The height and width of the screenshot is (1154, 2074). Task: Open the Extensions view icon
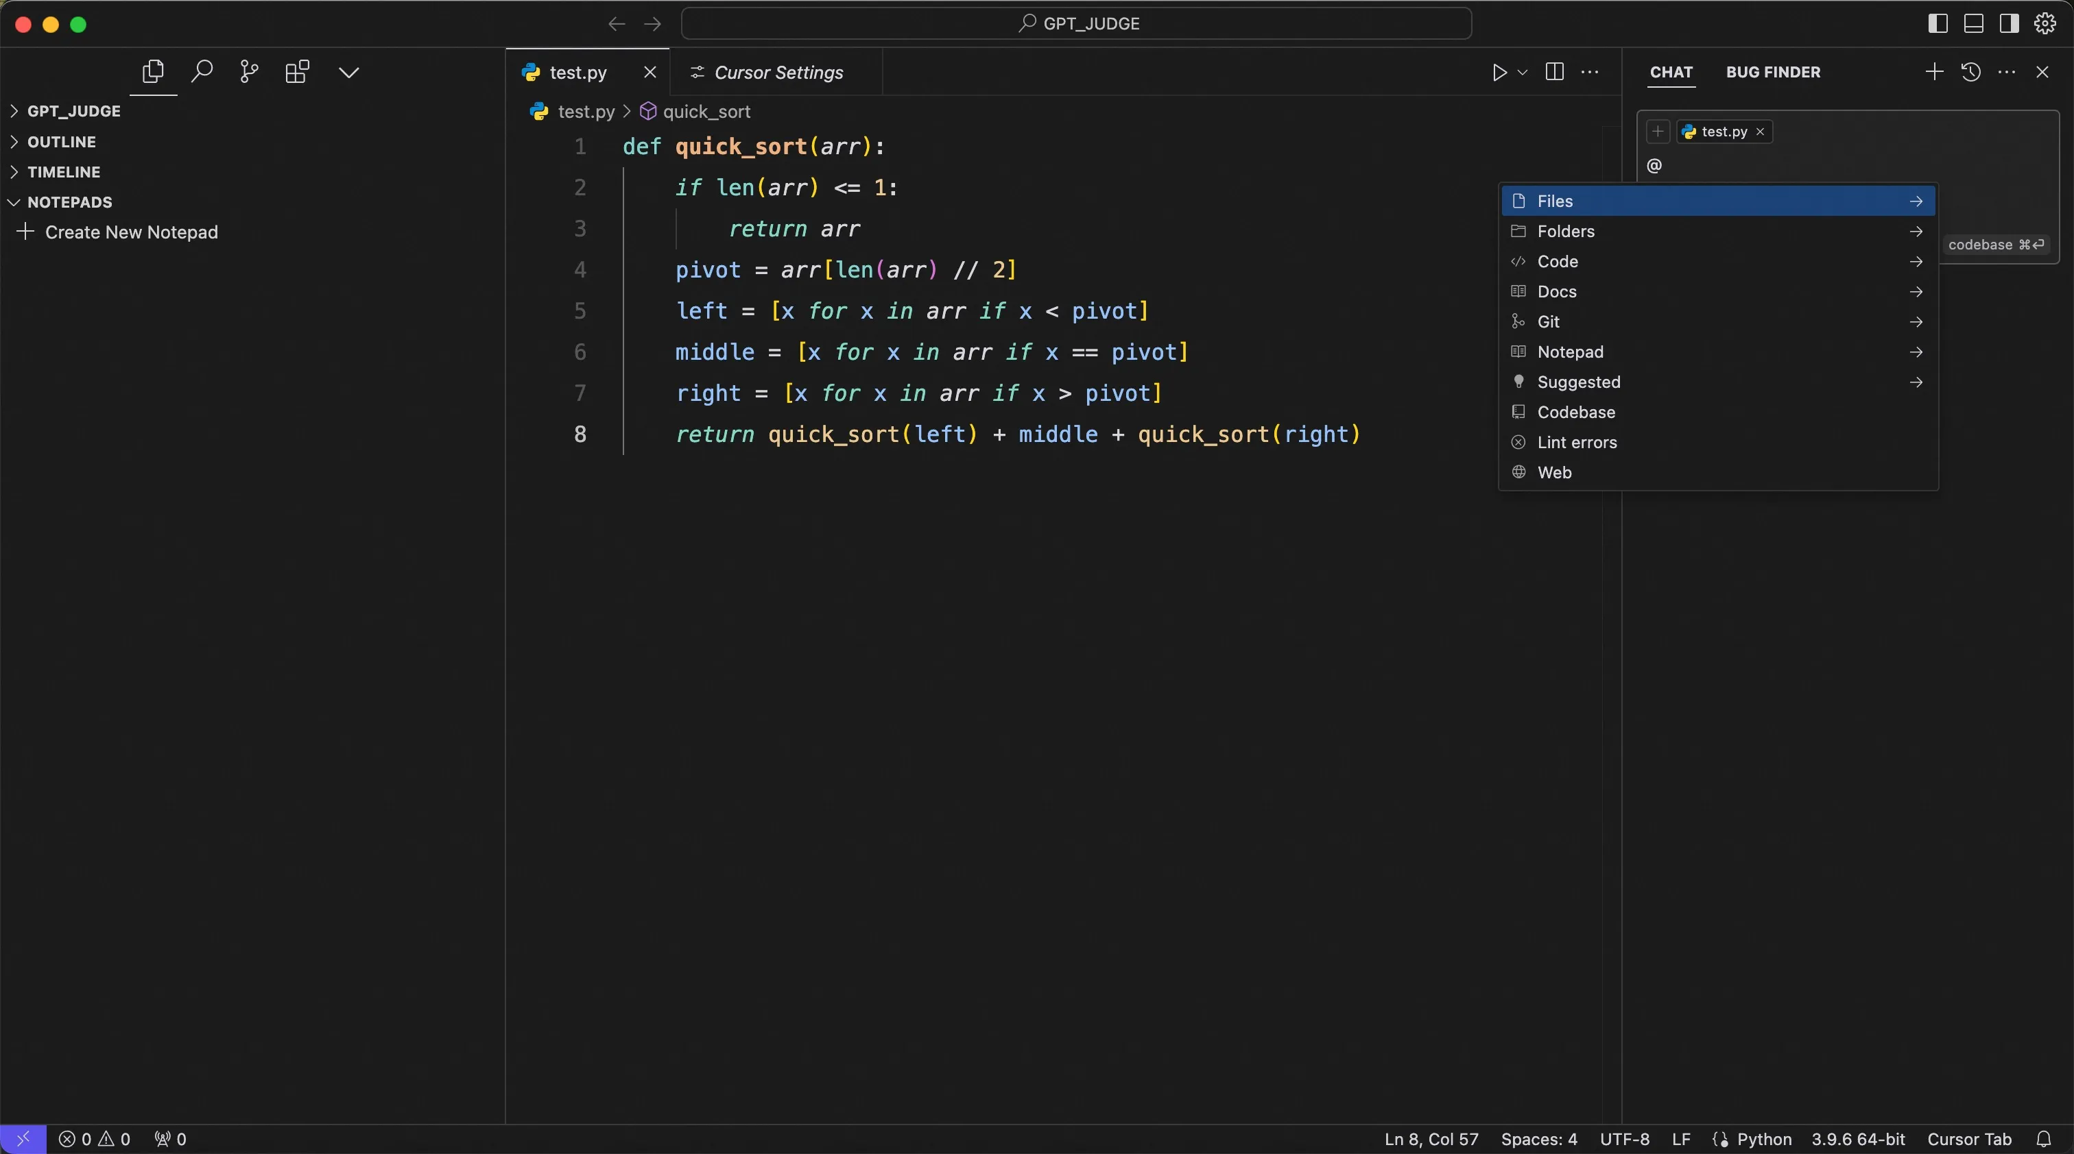click(297, 73)
